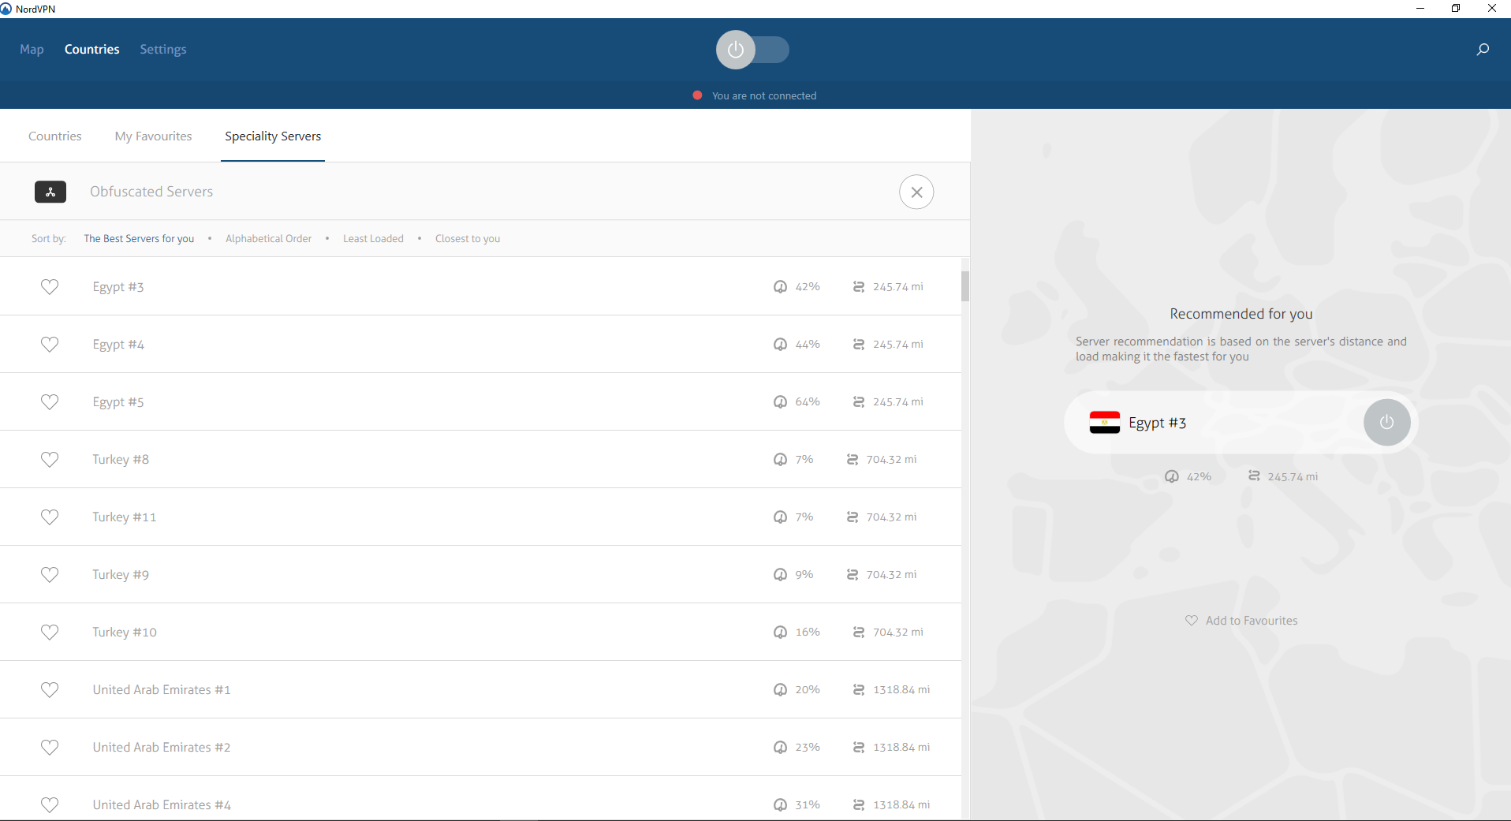Minimize the NordVPN window
1511x821 pixels.
[1420, 9]
